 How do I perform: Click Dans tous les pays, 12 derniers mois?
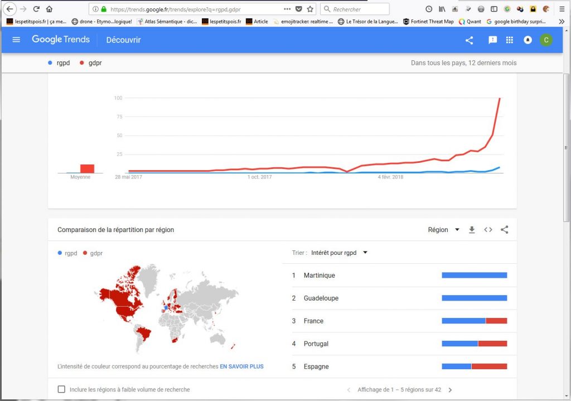click(x=463, y=63)
